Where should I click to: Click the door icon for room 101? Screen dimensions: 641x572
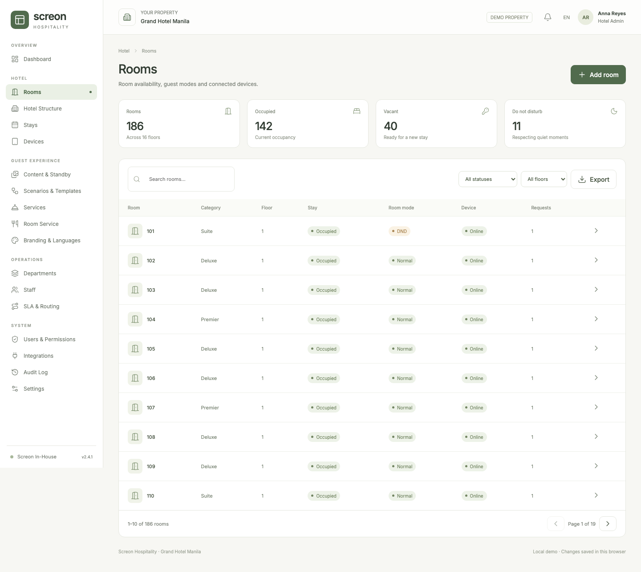tap(135, 231)
